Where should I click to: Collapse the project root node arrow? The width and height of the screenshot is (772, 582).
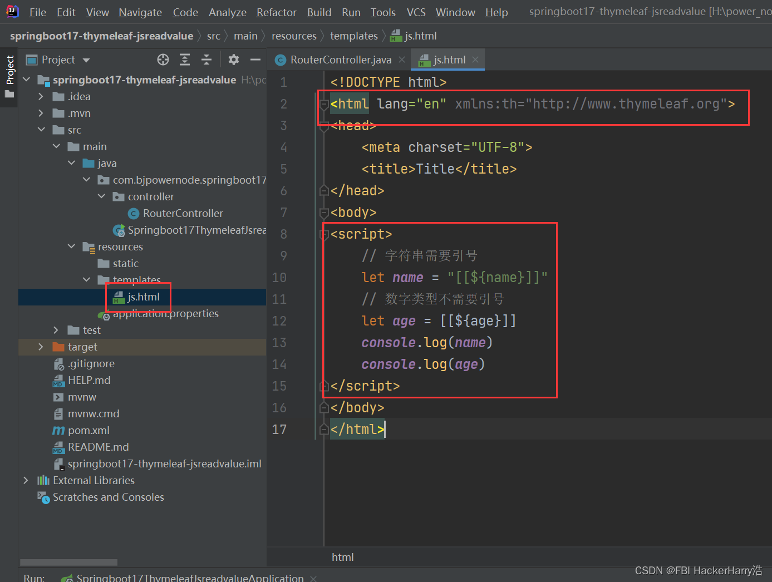coord(26,80)
